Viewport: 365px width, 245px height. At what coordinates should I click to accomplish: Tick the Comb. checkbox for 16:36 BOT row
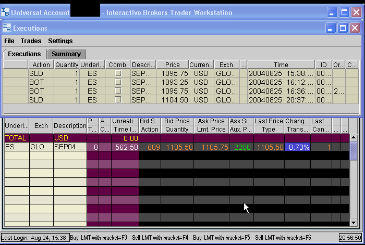coord(118,91)
